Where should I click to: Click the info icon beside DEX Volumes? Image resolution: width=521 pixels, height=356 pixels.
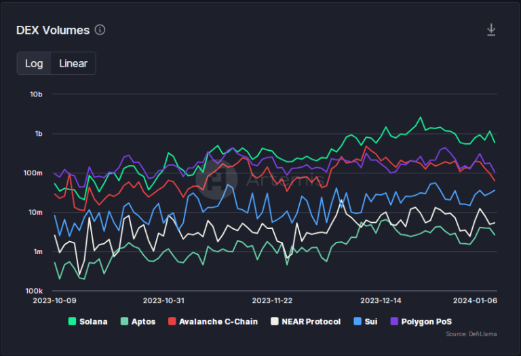point(100,30)
